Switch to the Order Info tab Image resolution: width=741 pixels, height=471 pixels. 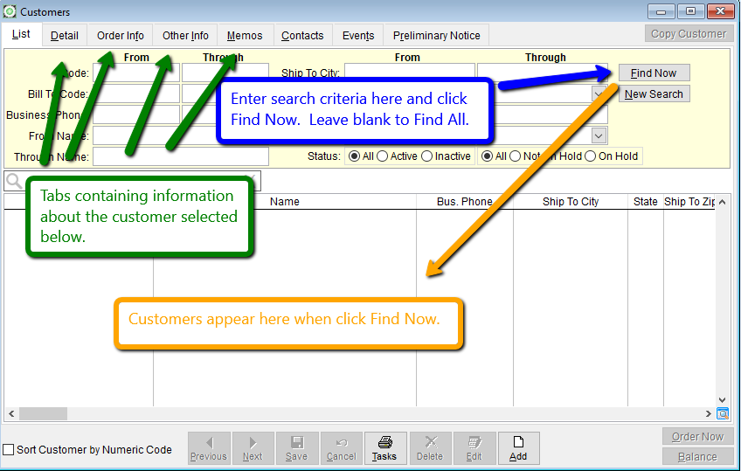tap(121, 36)
